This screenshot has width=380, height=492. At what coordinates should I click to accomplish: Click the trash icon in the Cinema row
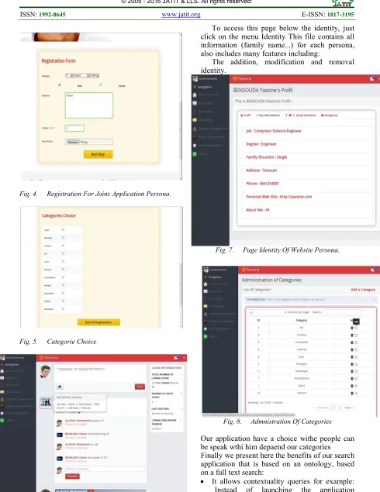pyautogui.click(x=352, y=335)
